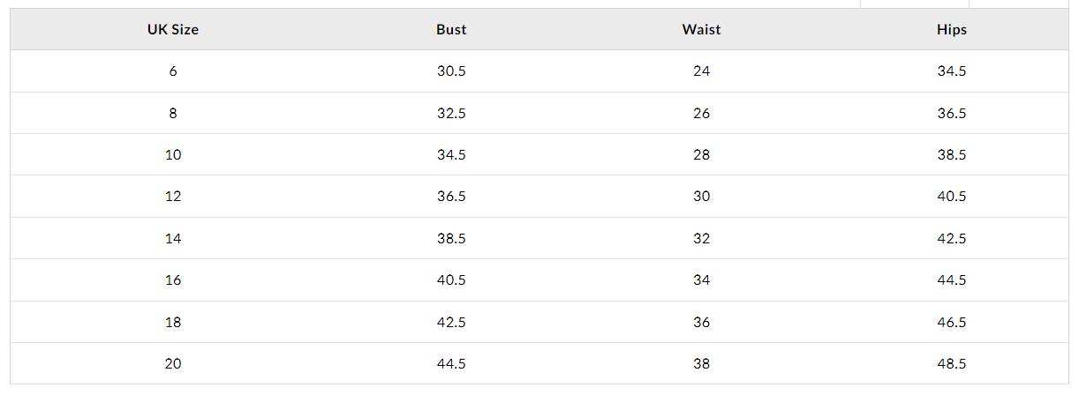
Task: Click UK size 18 cell
Action: tap(173, 322)
